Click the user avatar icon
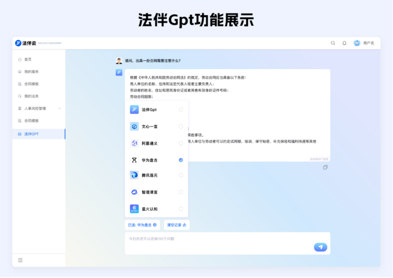The height and width of the screenshot is (278, 393). coord(357,43)
